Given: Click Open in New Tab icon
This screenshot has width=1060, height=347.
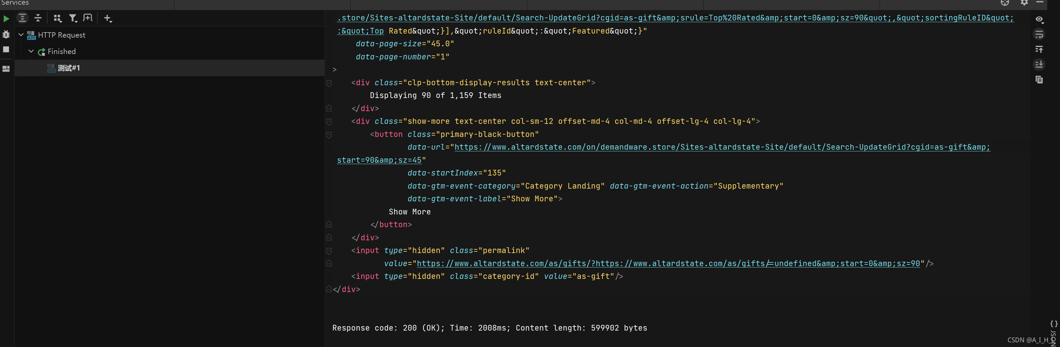Looking at the screenshot, I should point(88,18).
